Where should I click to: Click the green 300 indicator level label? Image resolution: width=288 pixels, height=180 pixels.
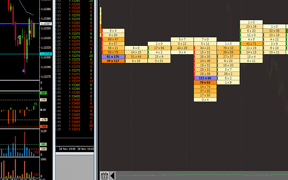click(x=43, y=93)
